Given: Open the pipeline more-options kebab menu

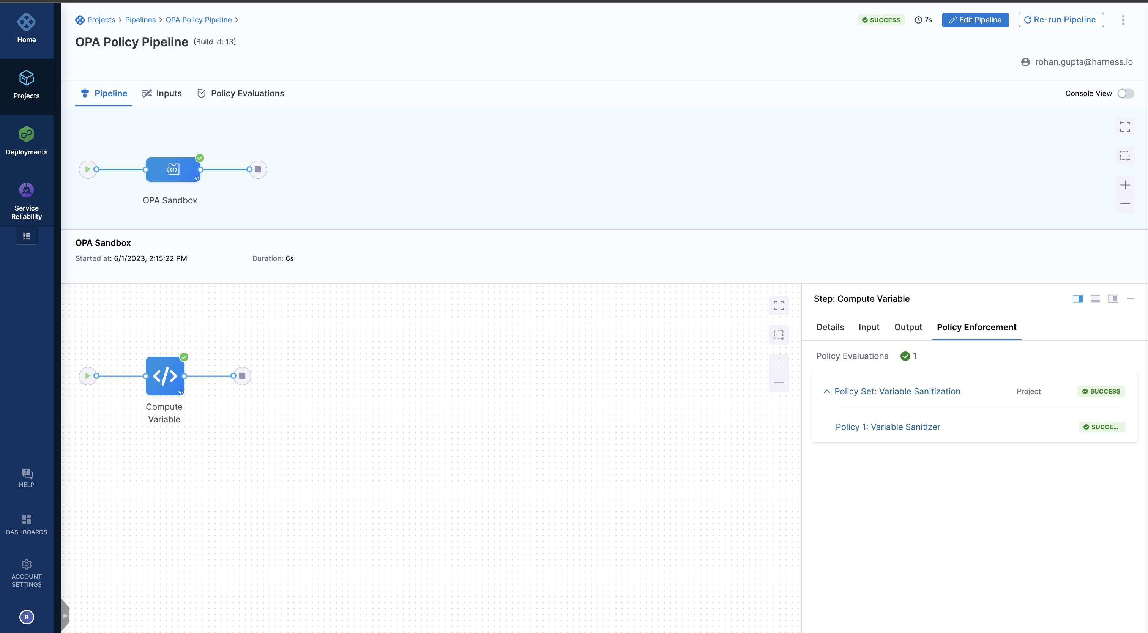Looking at the screenshot, I should [1123, 20].
